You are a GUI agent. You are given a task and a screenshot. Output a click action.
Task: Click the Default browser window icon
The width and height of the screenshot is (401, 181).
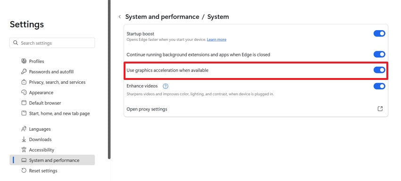tap(24, 103)
